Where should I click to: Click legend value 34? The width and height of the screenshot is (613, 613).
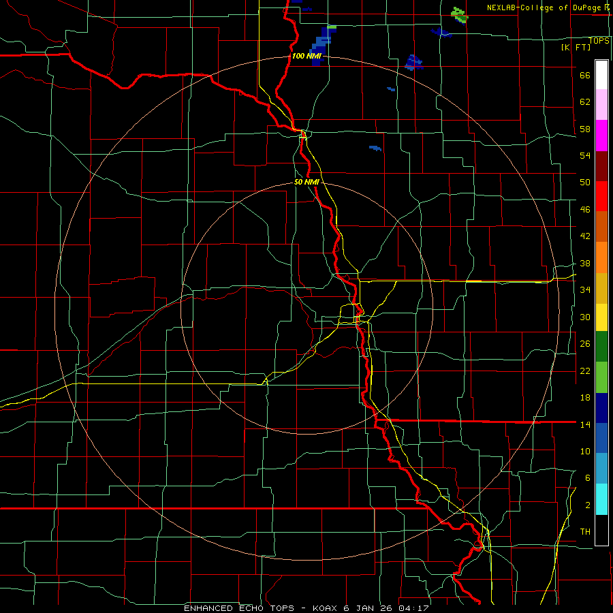pyautogui.click(x=585, y=290)
